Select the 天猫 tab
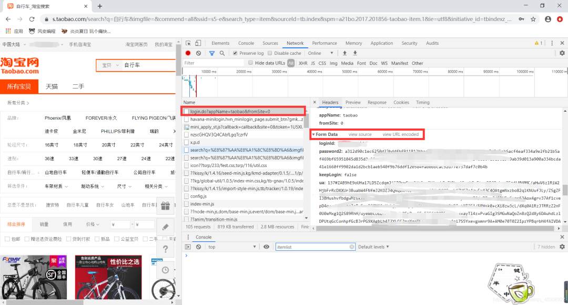The width and height of the screenshot is (568, 305). [52, 87]
